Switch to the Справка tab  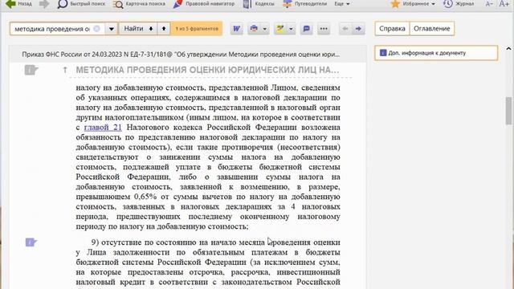[x=392, y=29]
